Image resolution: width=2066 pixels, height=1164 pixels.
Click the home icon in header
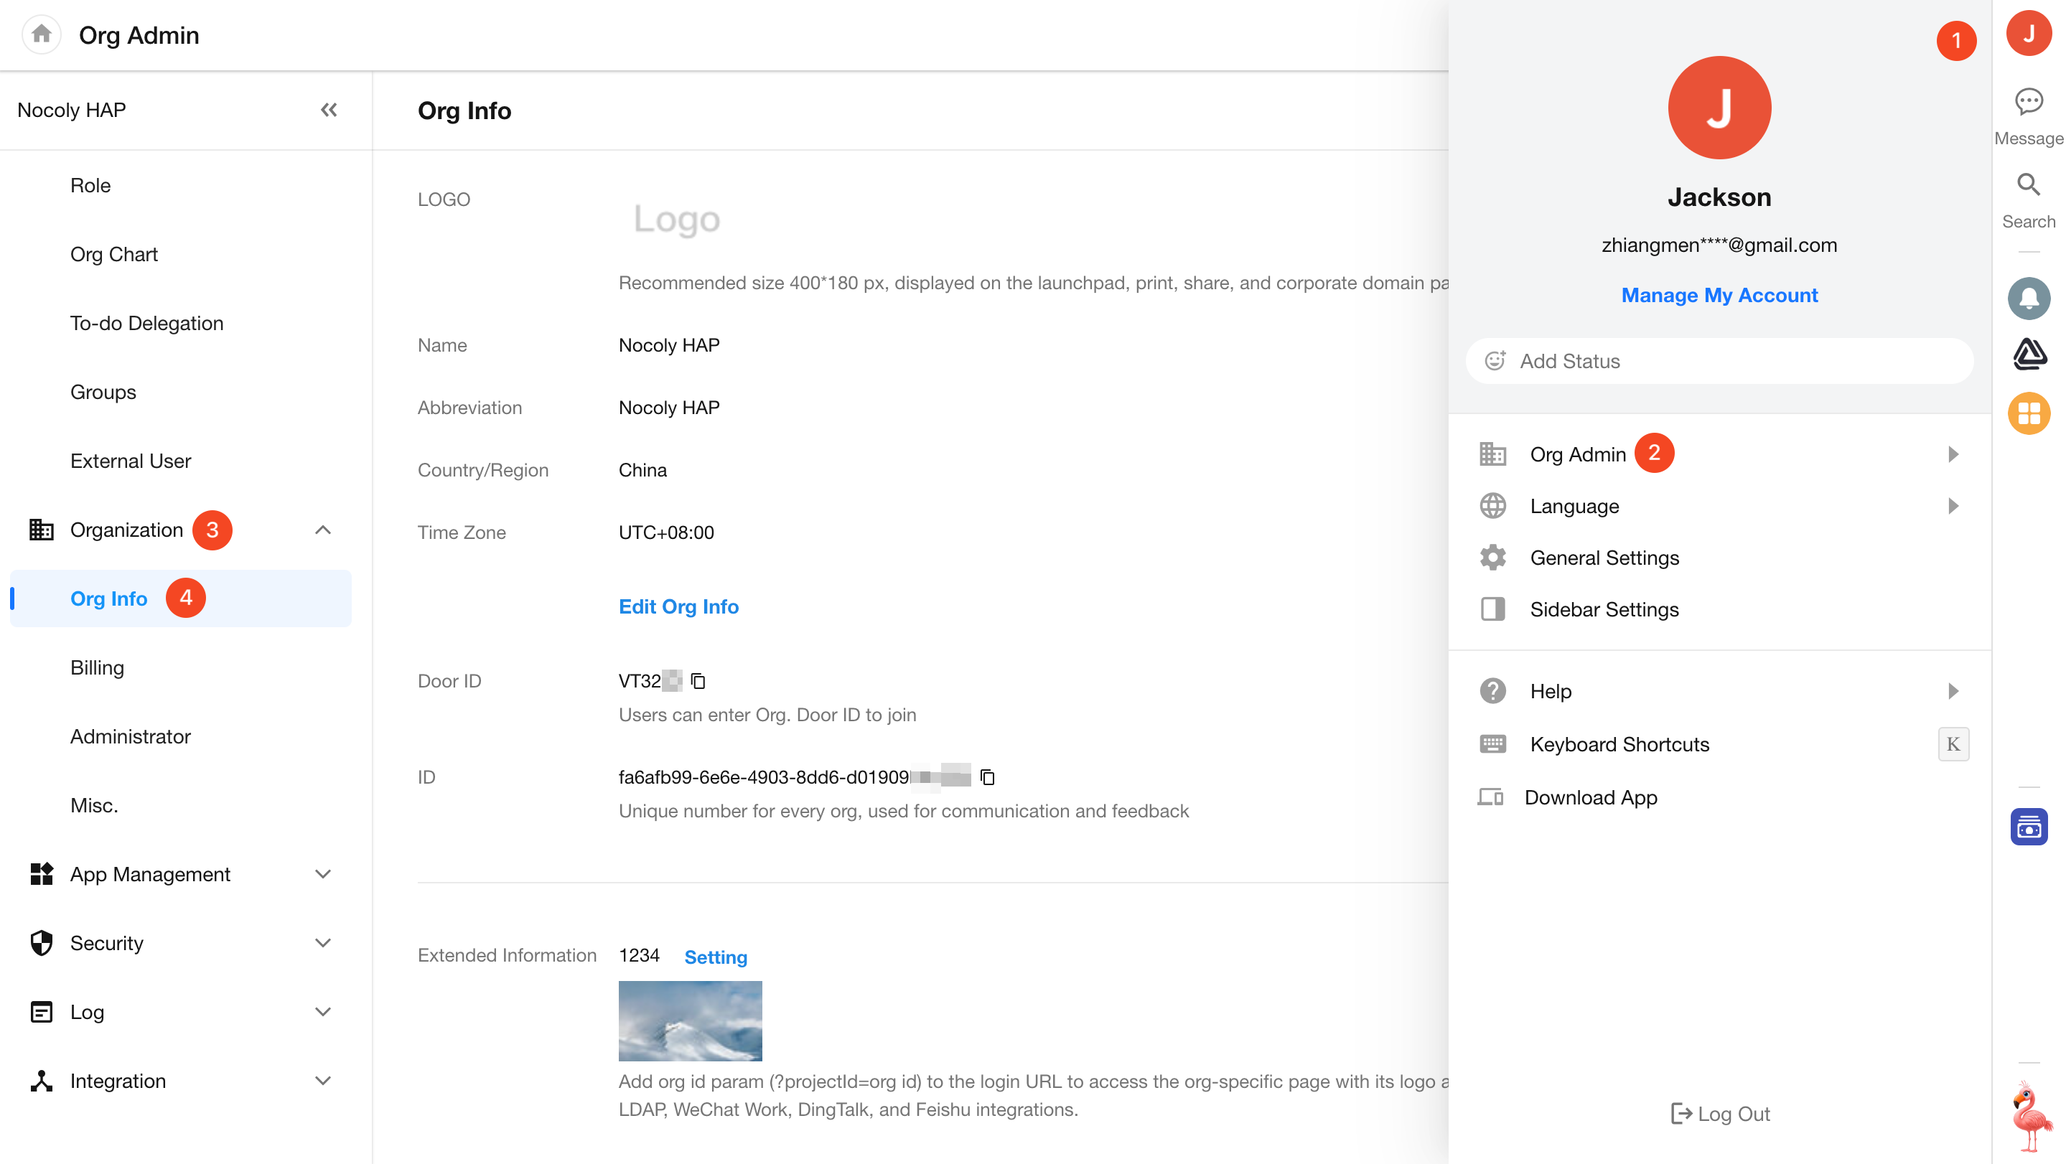(42, 34)
